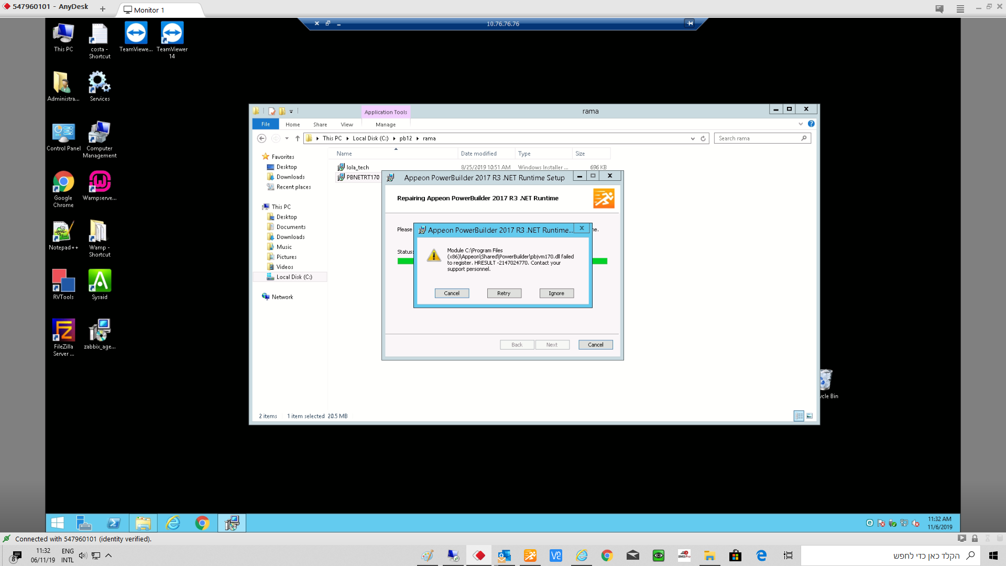1006x566 pixels.
Task: Open the Share ribbon tab
Action: [320, 125]
